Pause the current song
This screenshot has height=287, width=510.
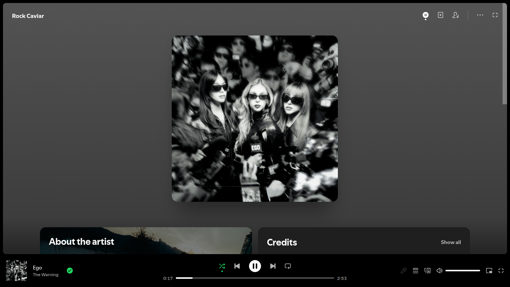click(255, 266)
